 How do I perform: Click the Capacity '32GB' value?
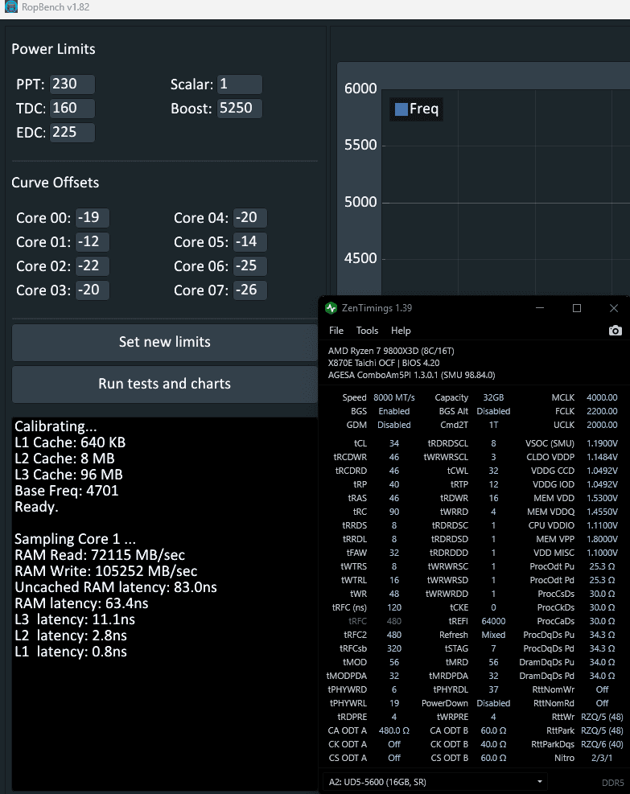(493, 398)
